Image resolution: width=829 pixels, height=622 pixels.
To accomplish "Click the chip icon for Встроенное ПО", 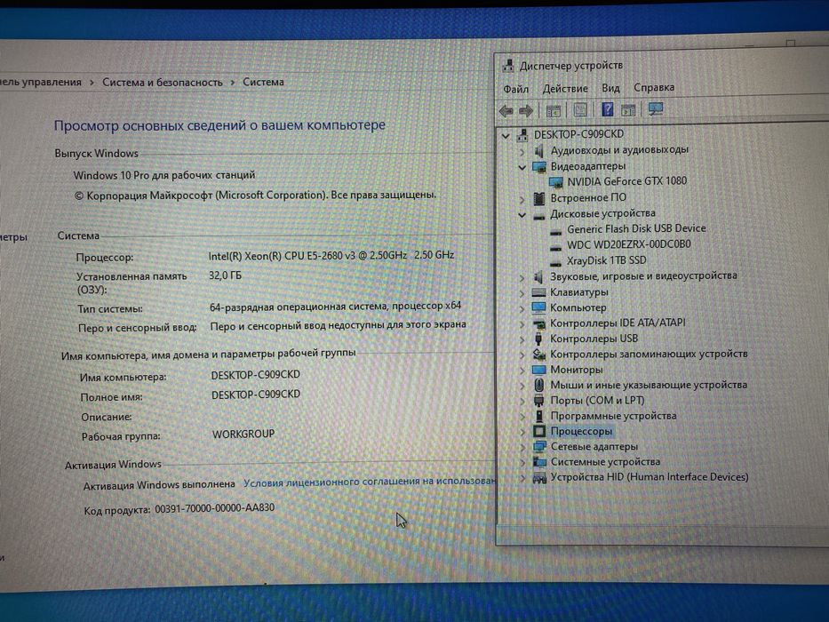I will click(538, 198).
